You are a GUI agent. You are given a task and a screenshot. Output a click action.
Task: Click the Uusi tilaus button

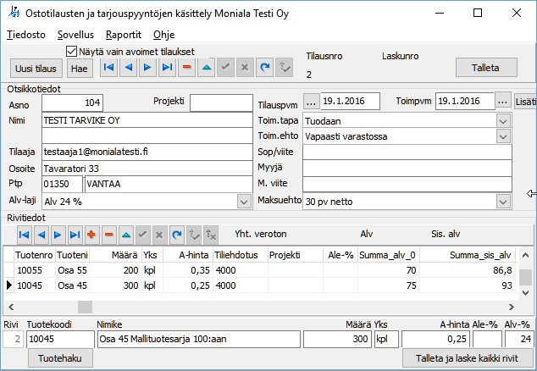(36, 68)
